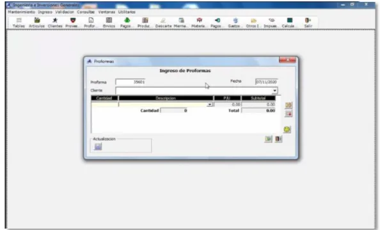
Task: Open the Calcula... toolbar icon
Action: point(289,23)
